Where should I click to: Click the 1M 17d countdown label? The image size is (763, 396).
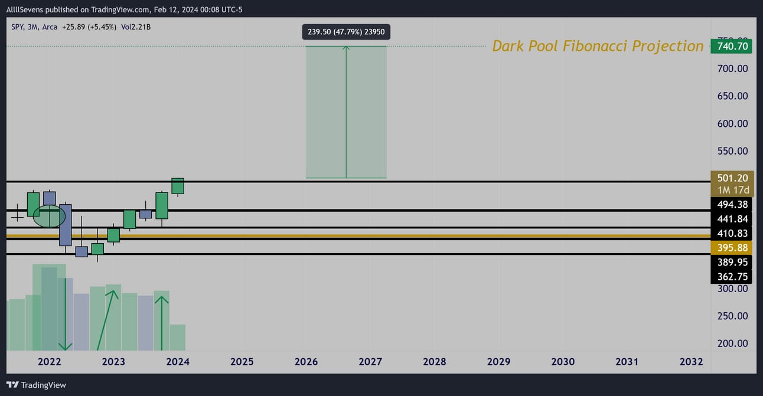tap(732, 190)
